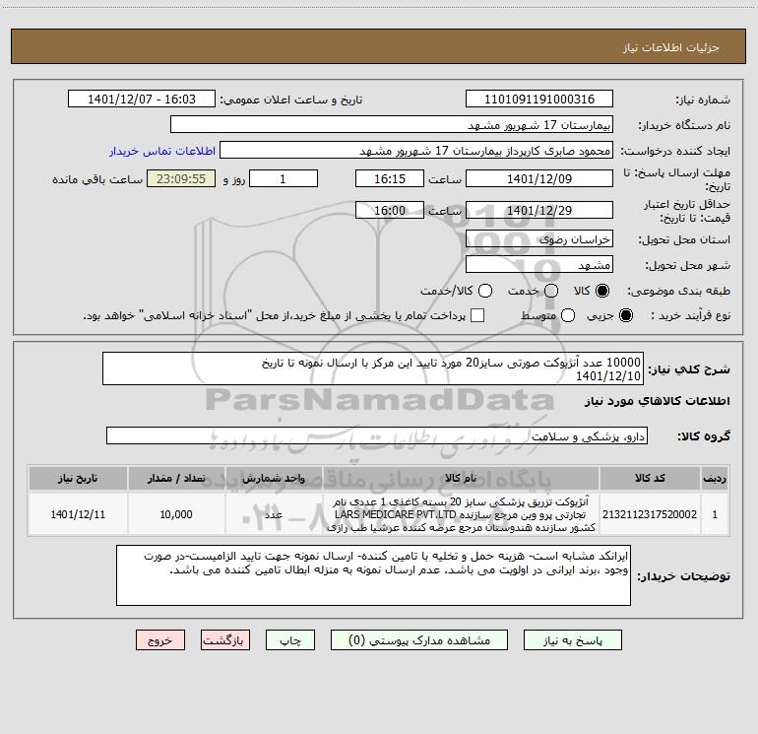Click the quantity cell 10,000
The height and width of the screenshot is (734, 758).
tap(176, 514)
